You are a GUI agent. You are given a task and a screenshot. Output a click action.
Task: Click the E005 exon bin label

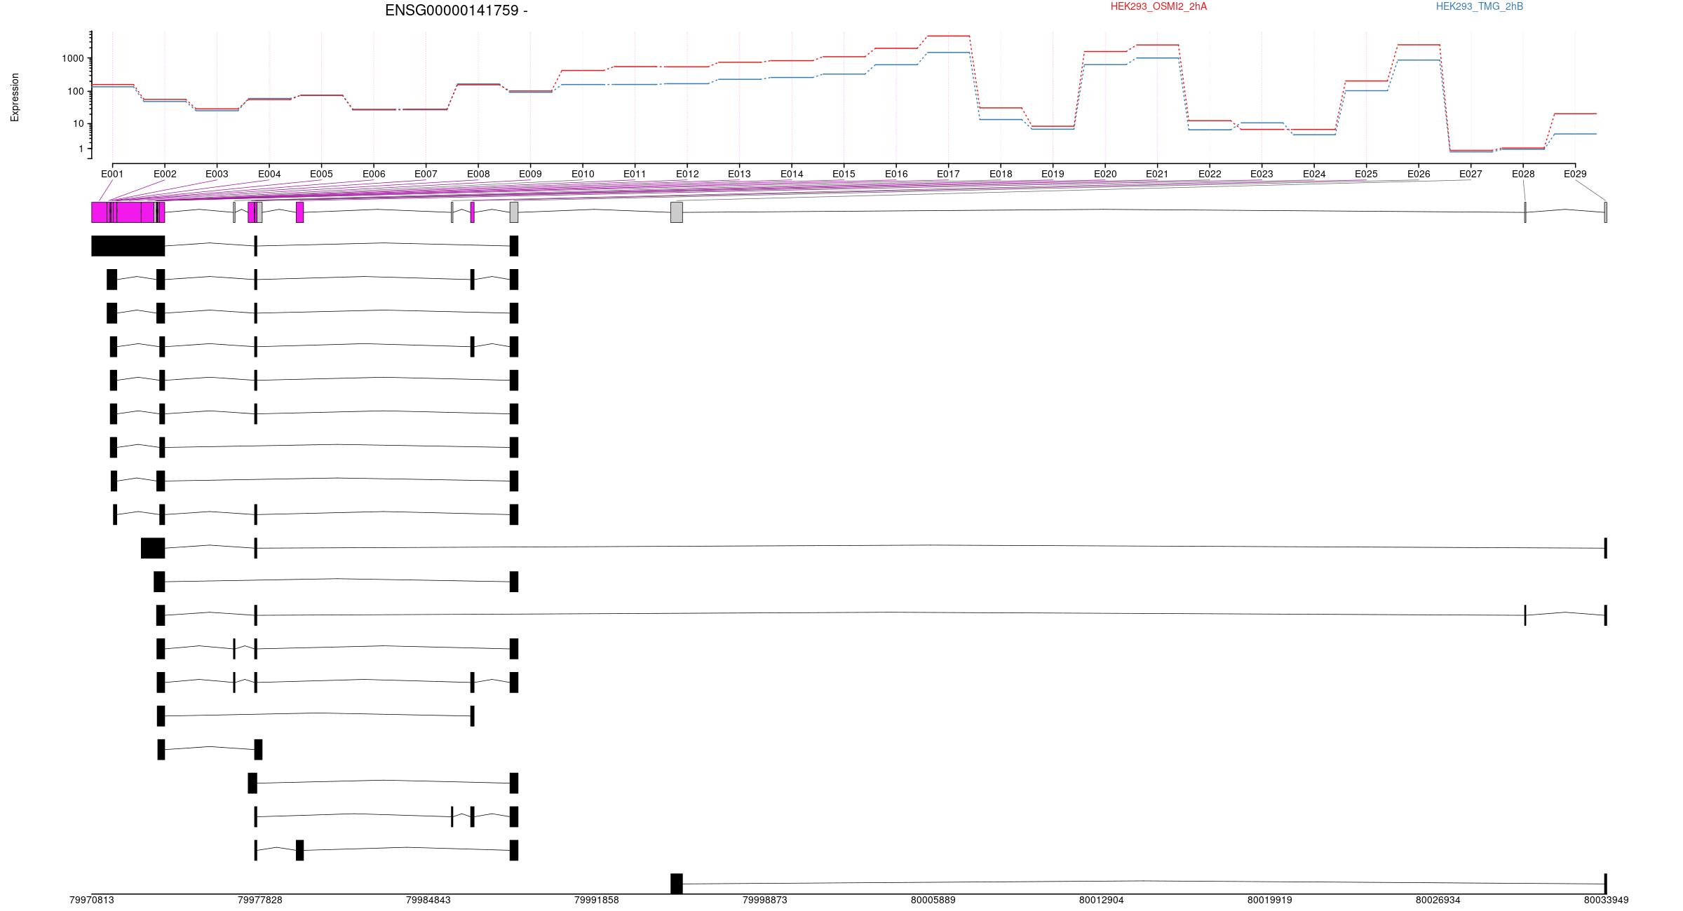(321, 174)
